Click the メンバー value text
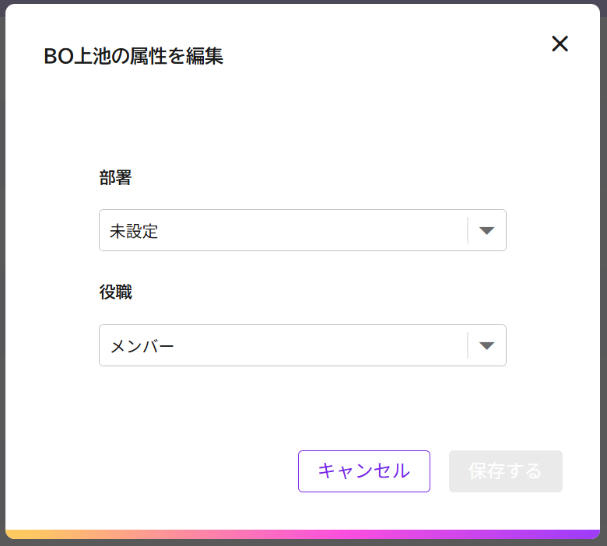607x546 pixels. point(142,346)
